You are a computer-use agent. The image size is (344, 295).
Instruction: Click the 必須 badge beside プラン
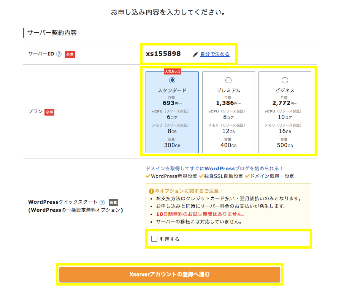pos(49,112)
